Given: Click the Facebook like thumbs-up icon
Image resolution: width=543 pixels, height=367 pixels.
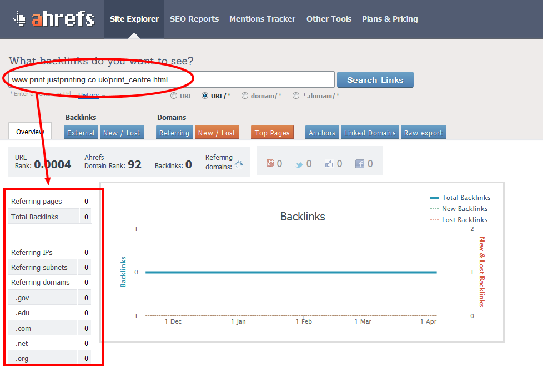Looking at the screenshot, I should pos(330,164).
